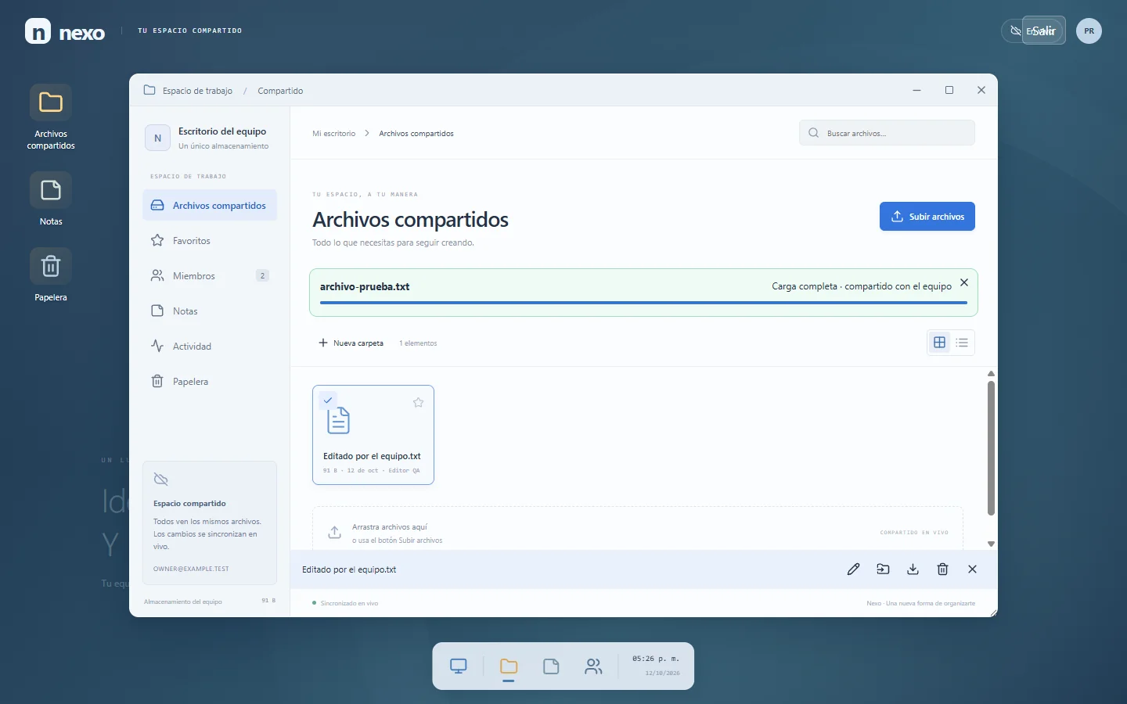
Task: Open members from the dock people icon
Action: 593,666
